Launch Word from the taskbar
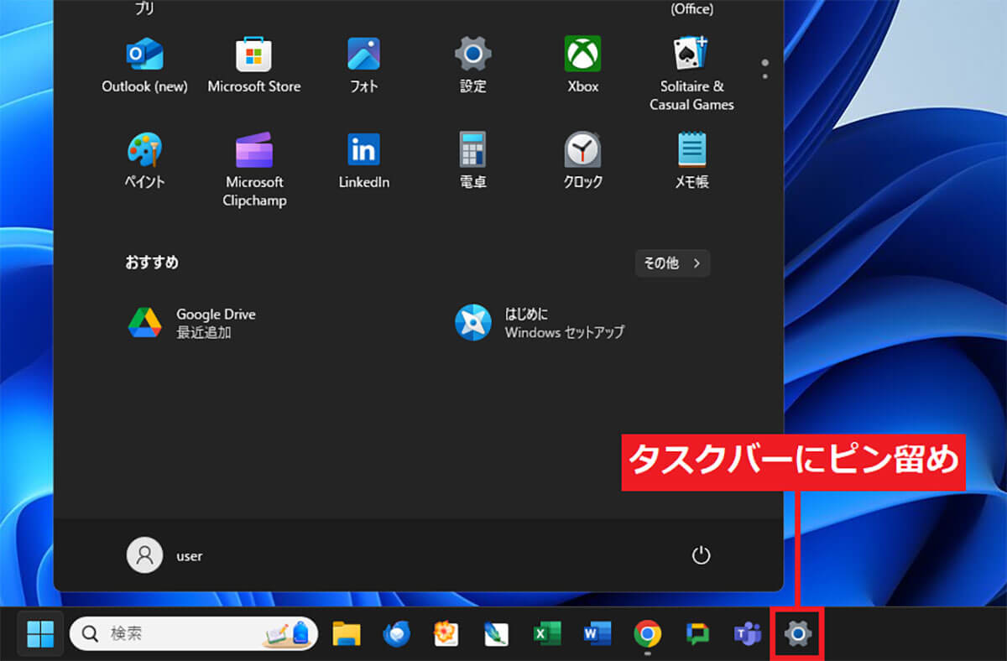 coord(597,634)
